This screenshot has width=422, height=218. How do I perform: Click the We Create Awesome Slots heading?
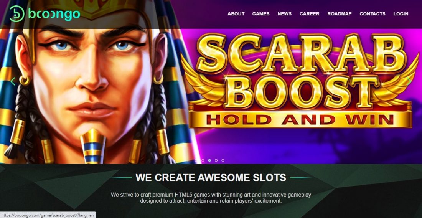211,178
